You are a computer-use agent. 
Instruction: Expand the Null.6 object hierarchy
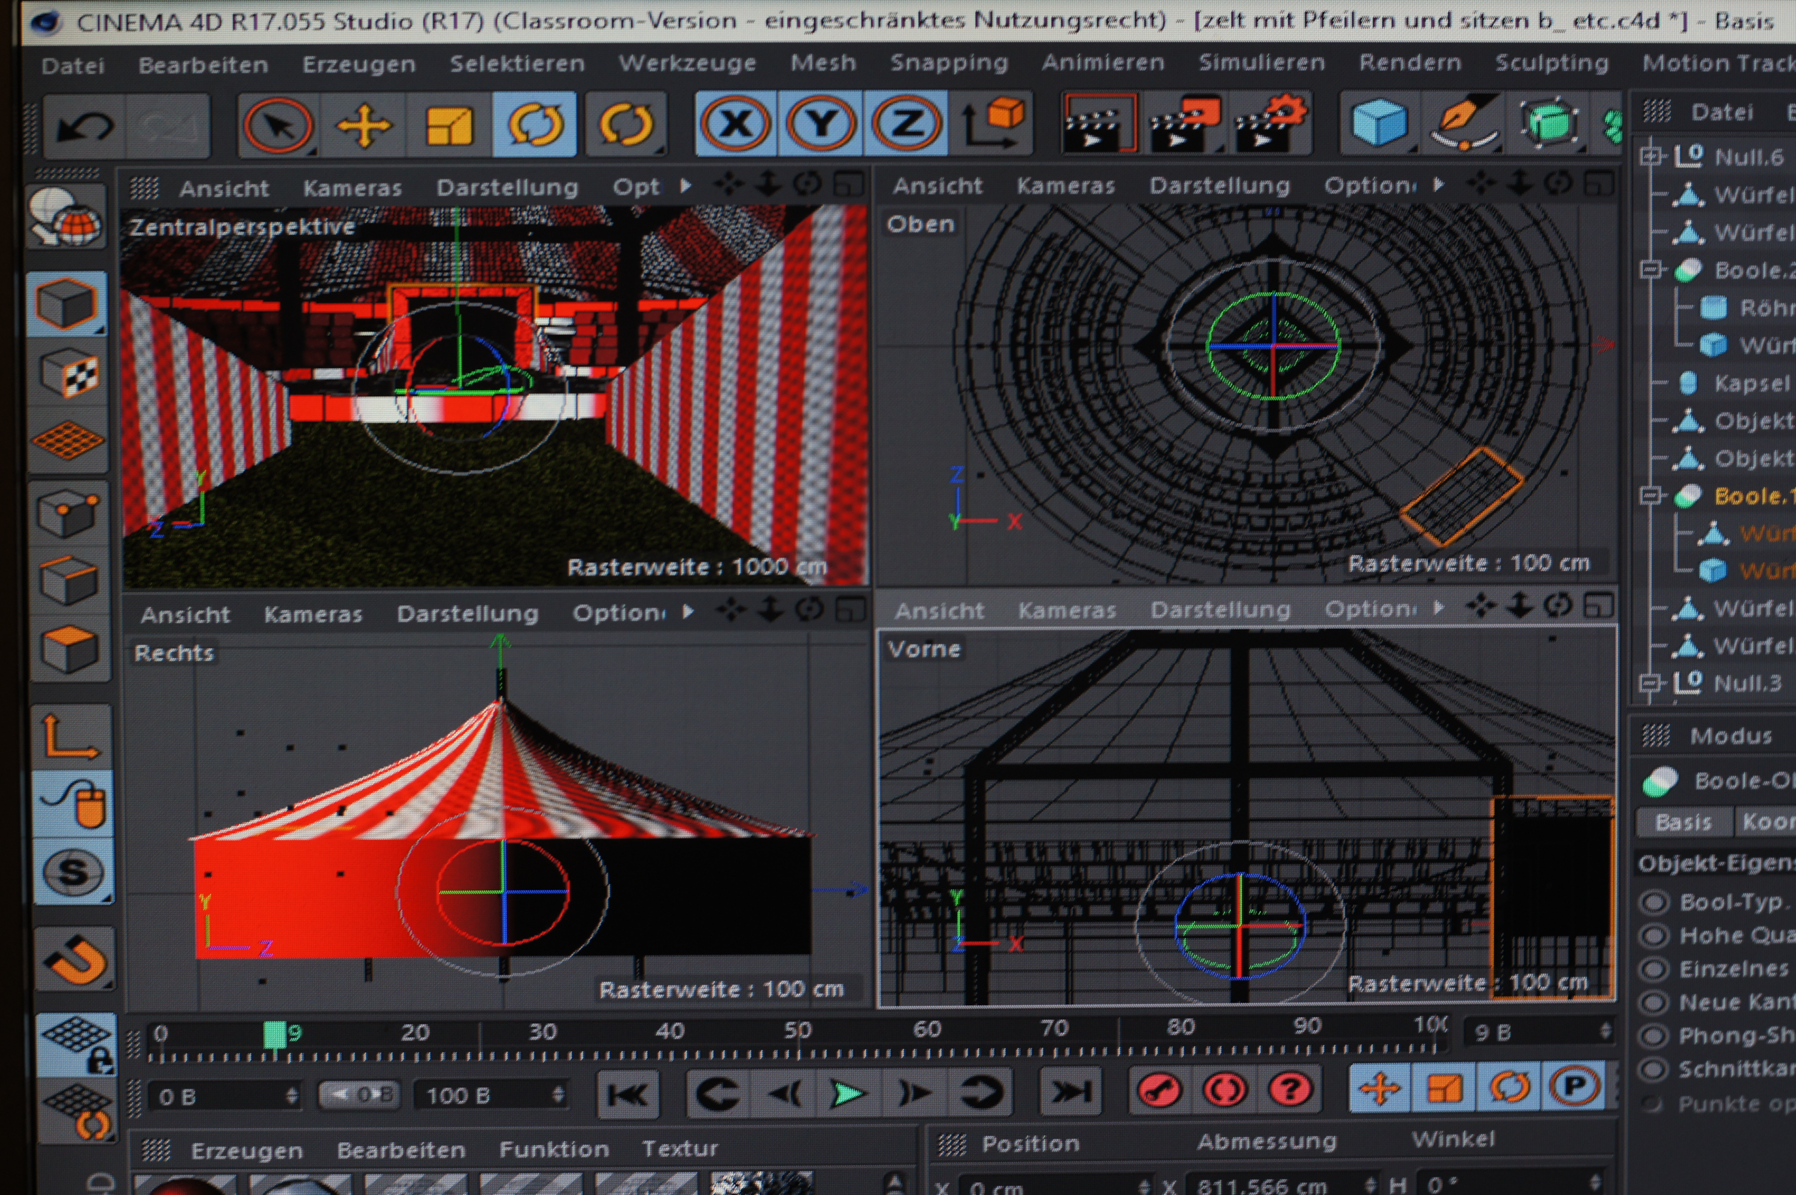(1650, 157)
